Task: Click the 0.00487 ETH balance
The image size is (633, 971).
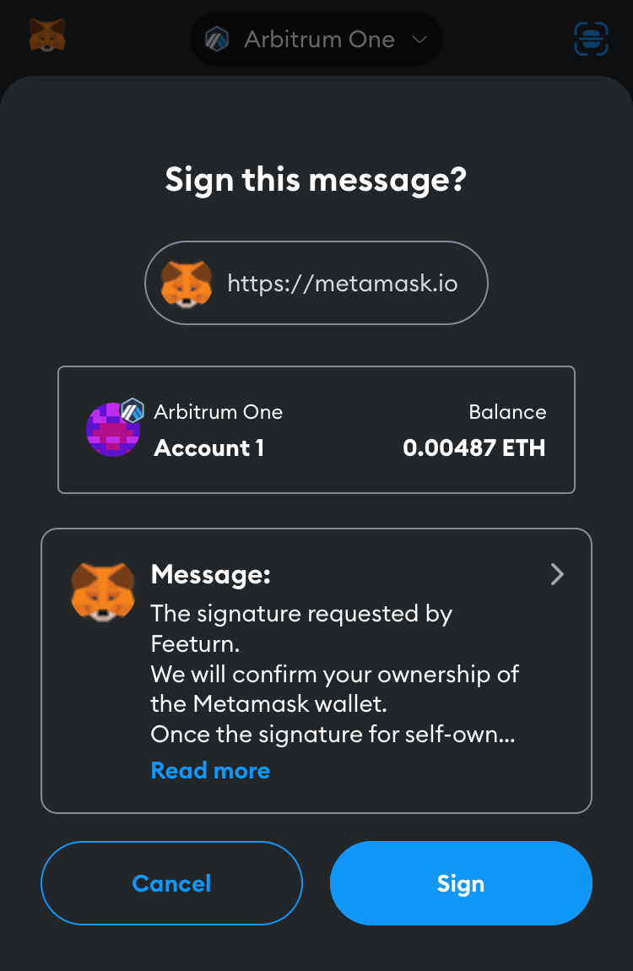Action: click(x=473, y=448)
